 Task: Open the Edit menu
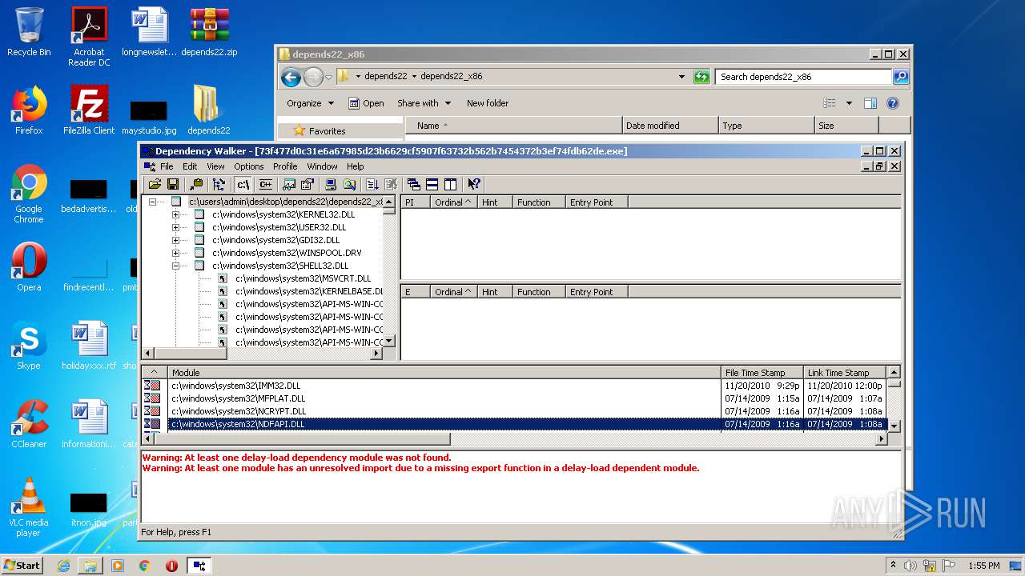coord(190,166)
